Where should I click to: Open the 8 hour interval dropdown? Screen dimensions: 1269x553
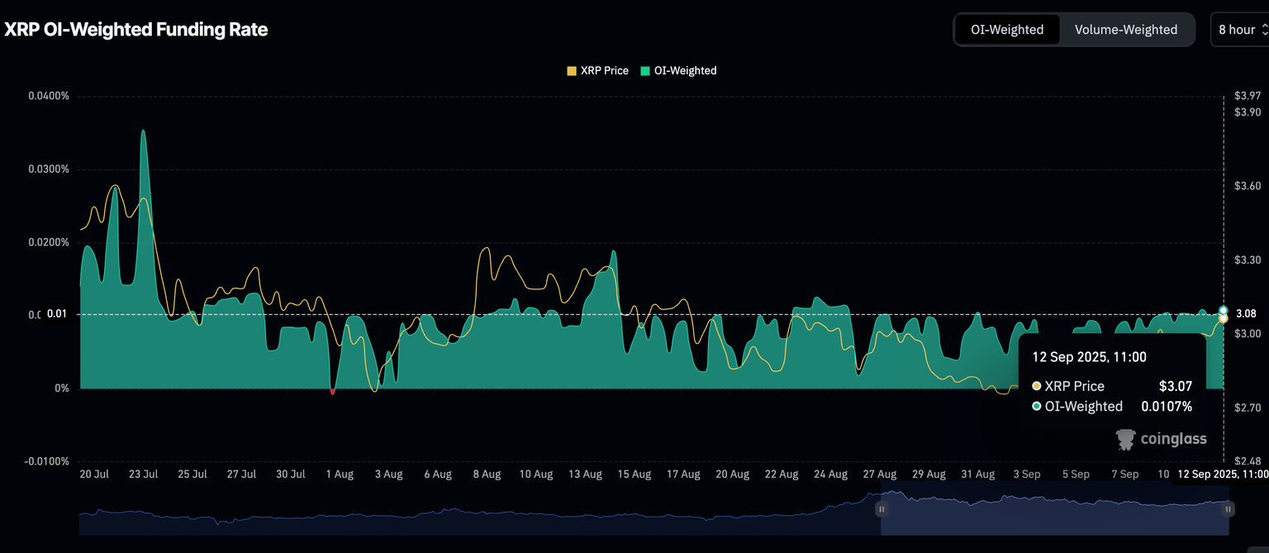click(1236, 30)
